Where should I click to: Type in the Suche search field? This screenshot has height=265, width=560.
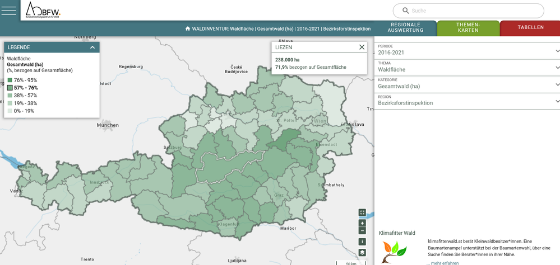[x=468, y=11]
